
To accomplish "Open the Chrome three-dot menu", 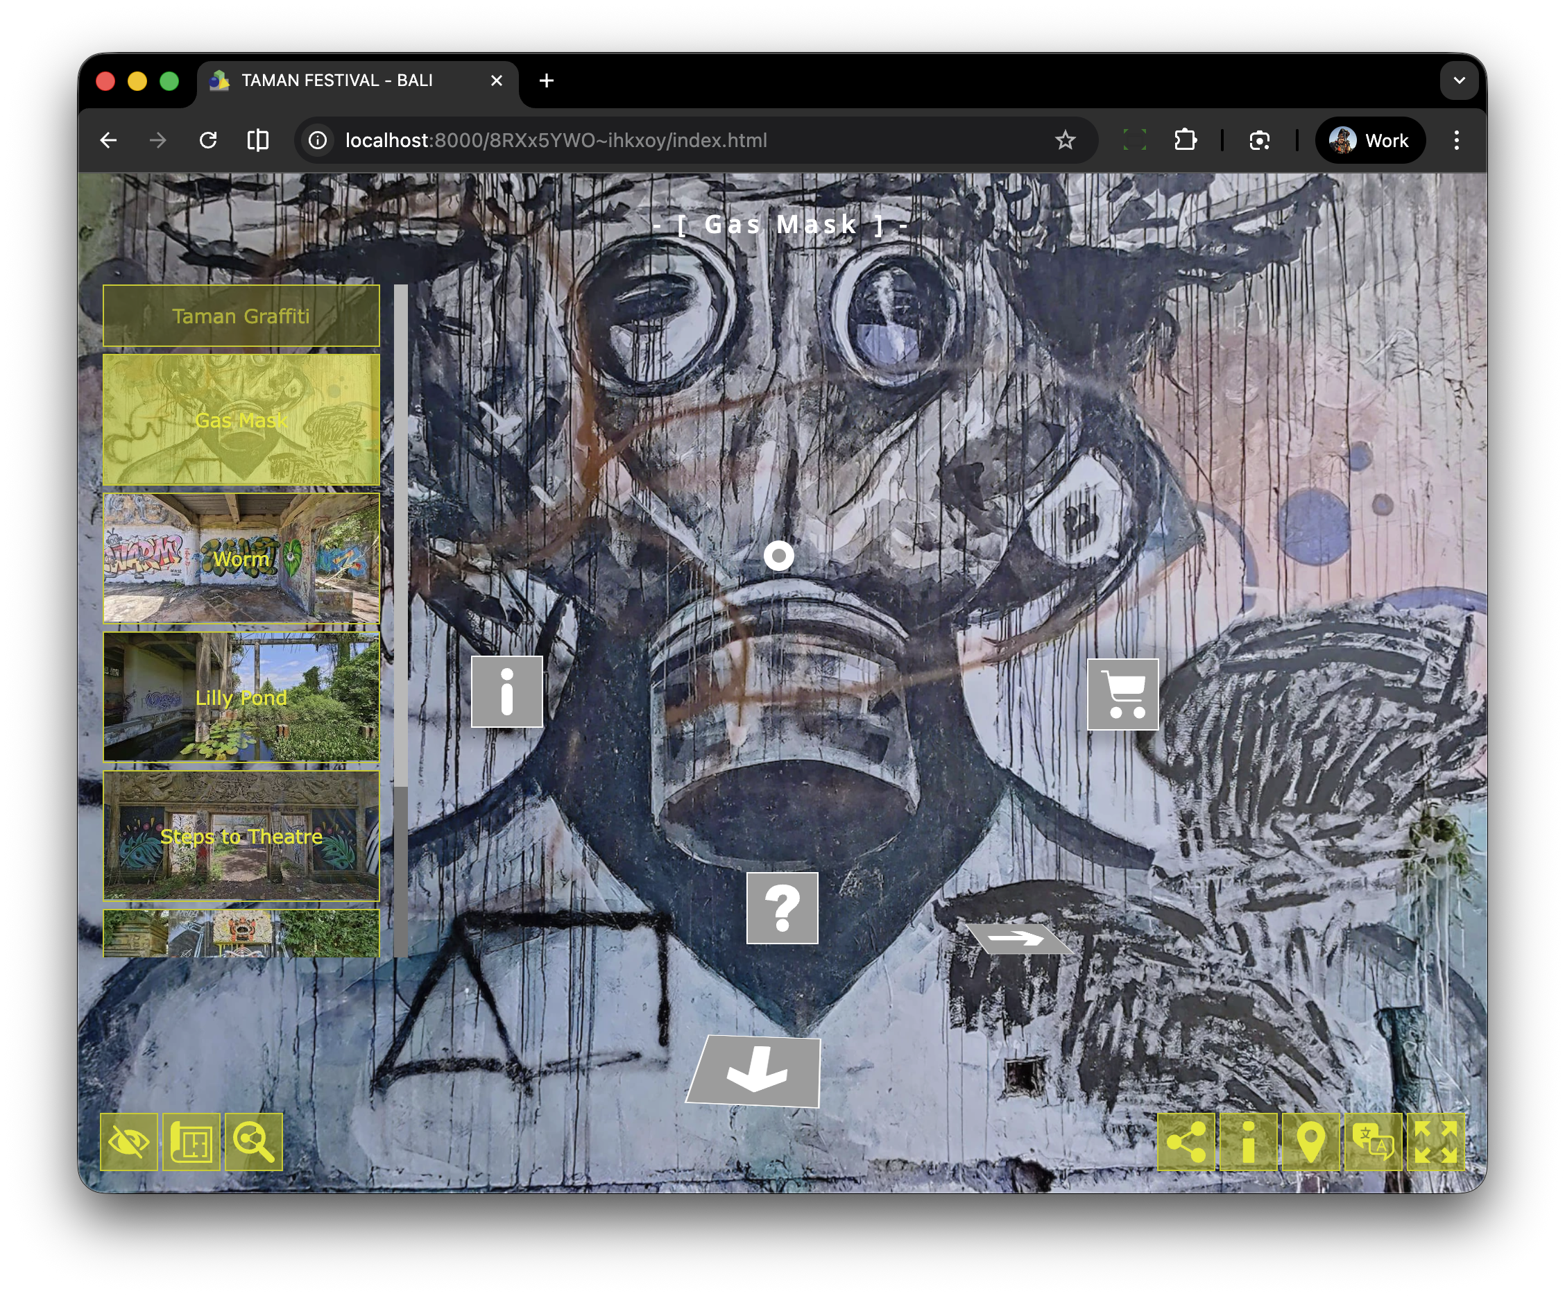I will click(x=1456, y=140).
